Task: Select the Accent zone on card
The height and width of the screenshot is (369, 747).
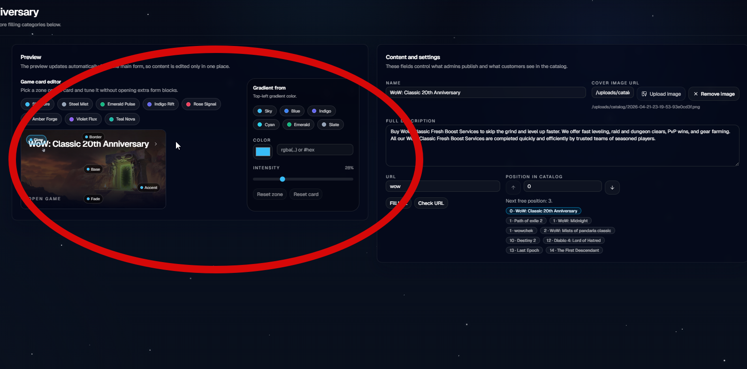Action: 149,188
